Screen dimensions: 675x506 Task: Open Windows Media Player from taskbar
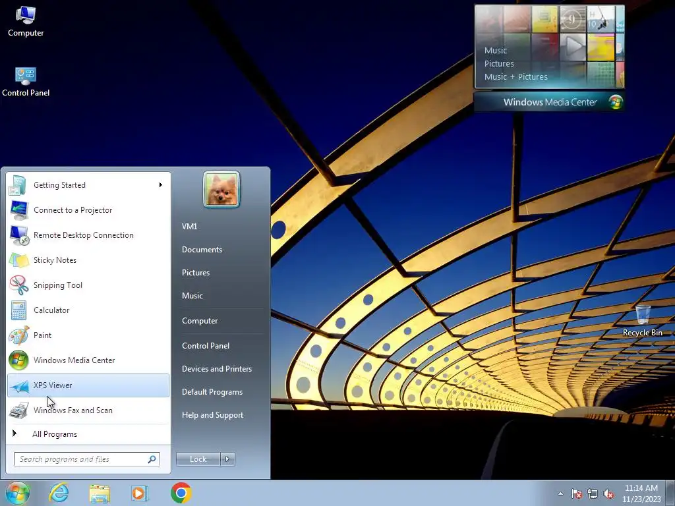[140, 493]
